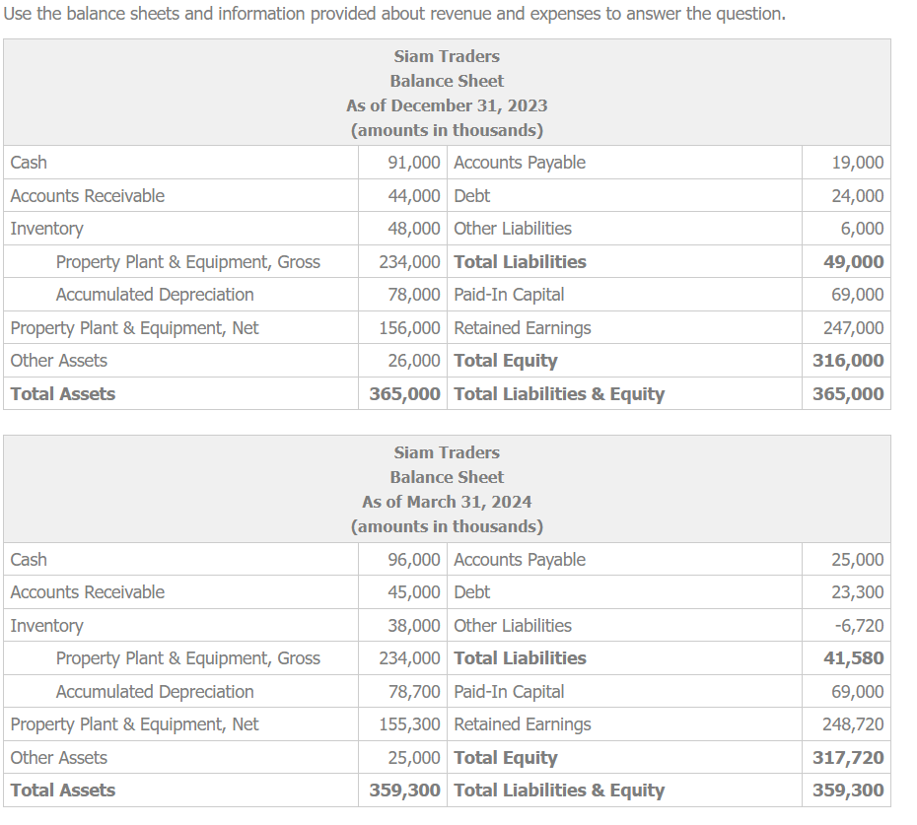The height and width of the screenshot is (825, 917).
Task: Click Retained Earnings value 248,720 in 2024 sheet
Action: pyautogui.click(x=855, y=723)
